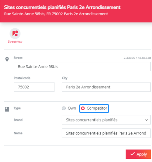This screenshot has width=152, height=162.
Task: Click the chevron arrow in Brand field
Action: pos(146,120)
